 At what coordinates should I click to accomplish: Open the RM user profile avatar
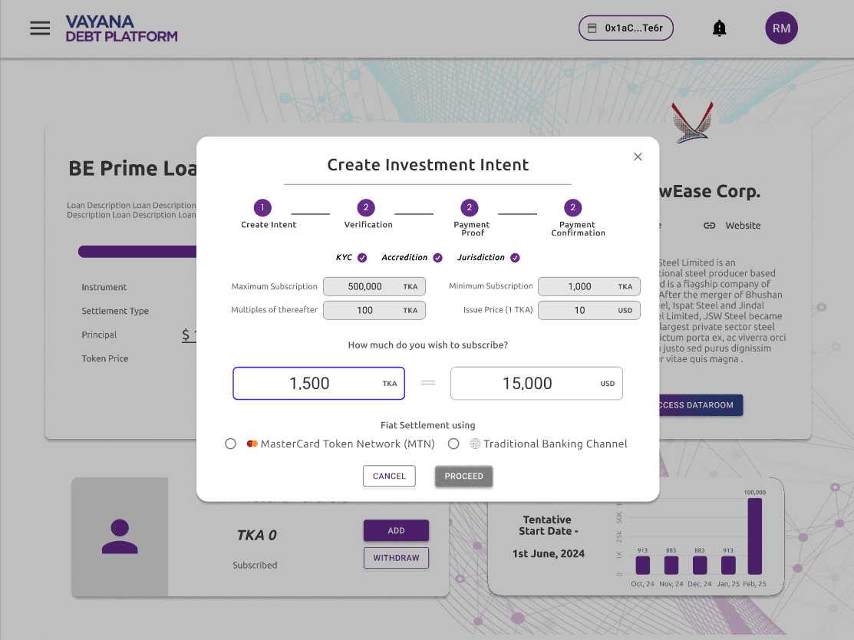tap(781, 28)
